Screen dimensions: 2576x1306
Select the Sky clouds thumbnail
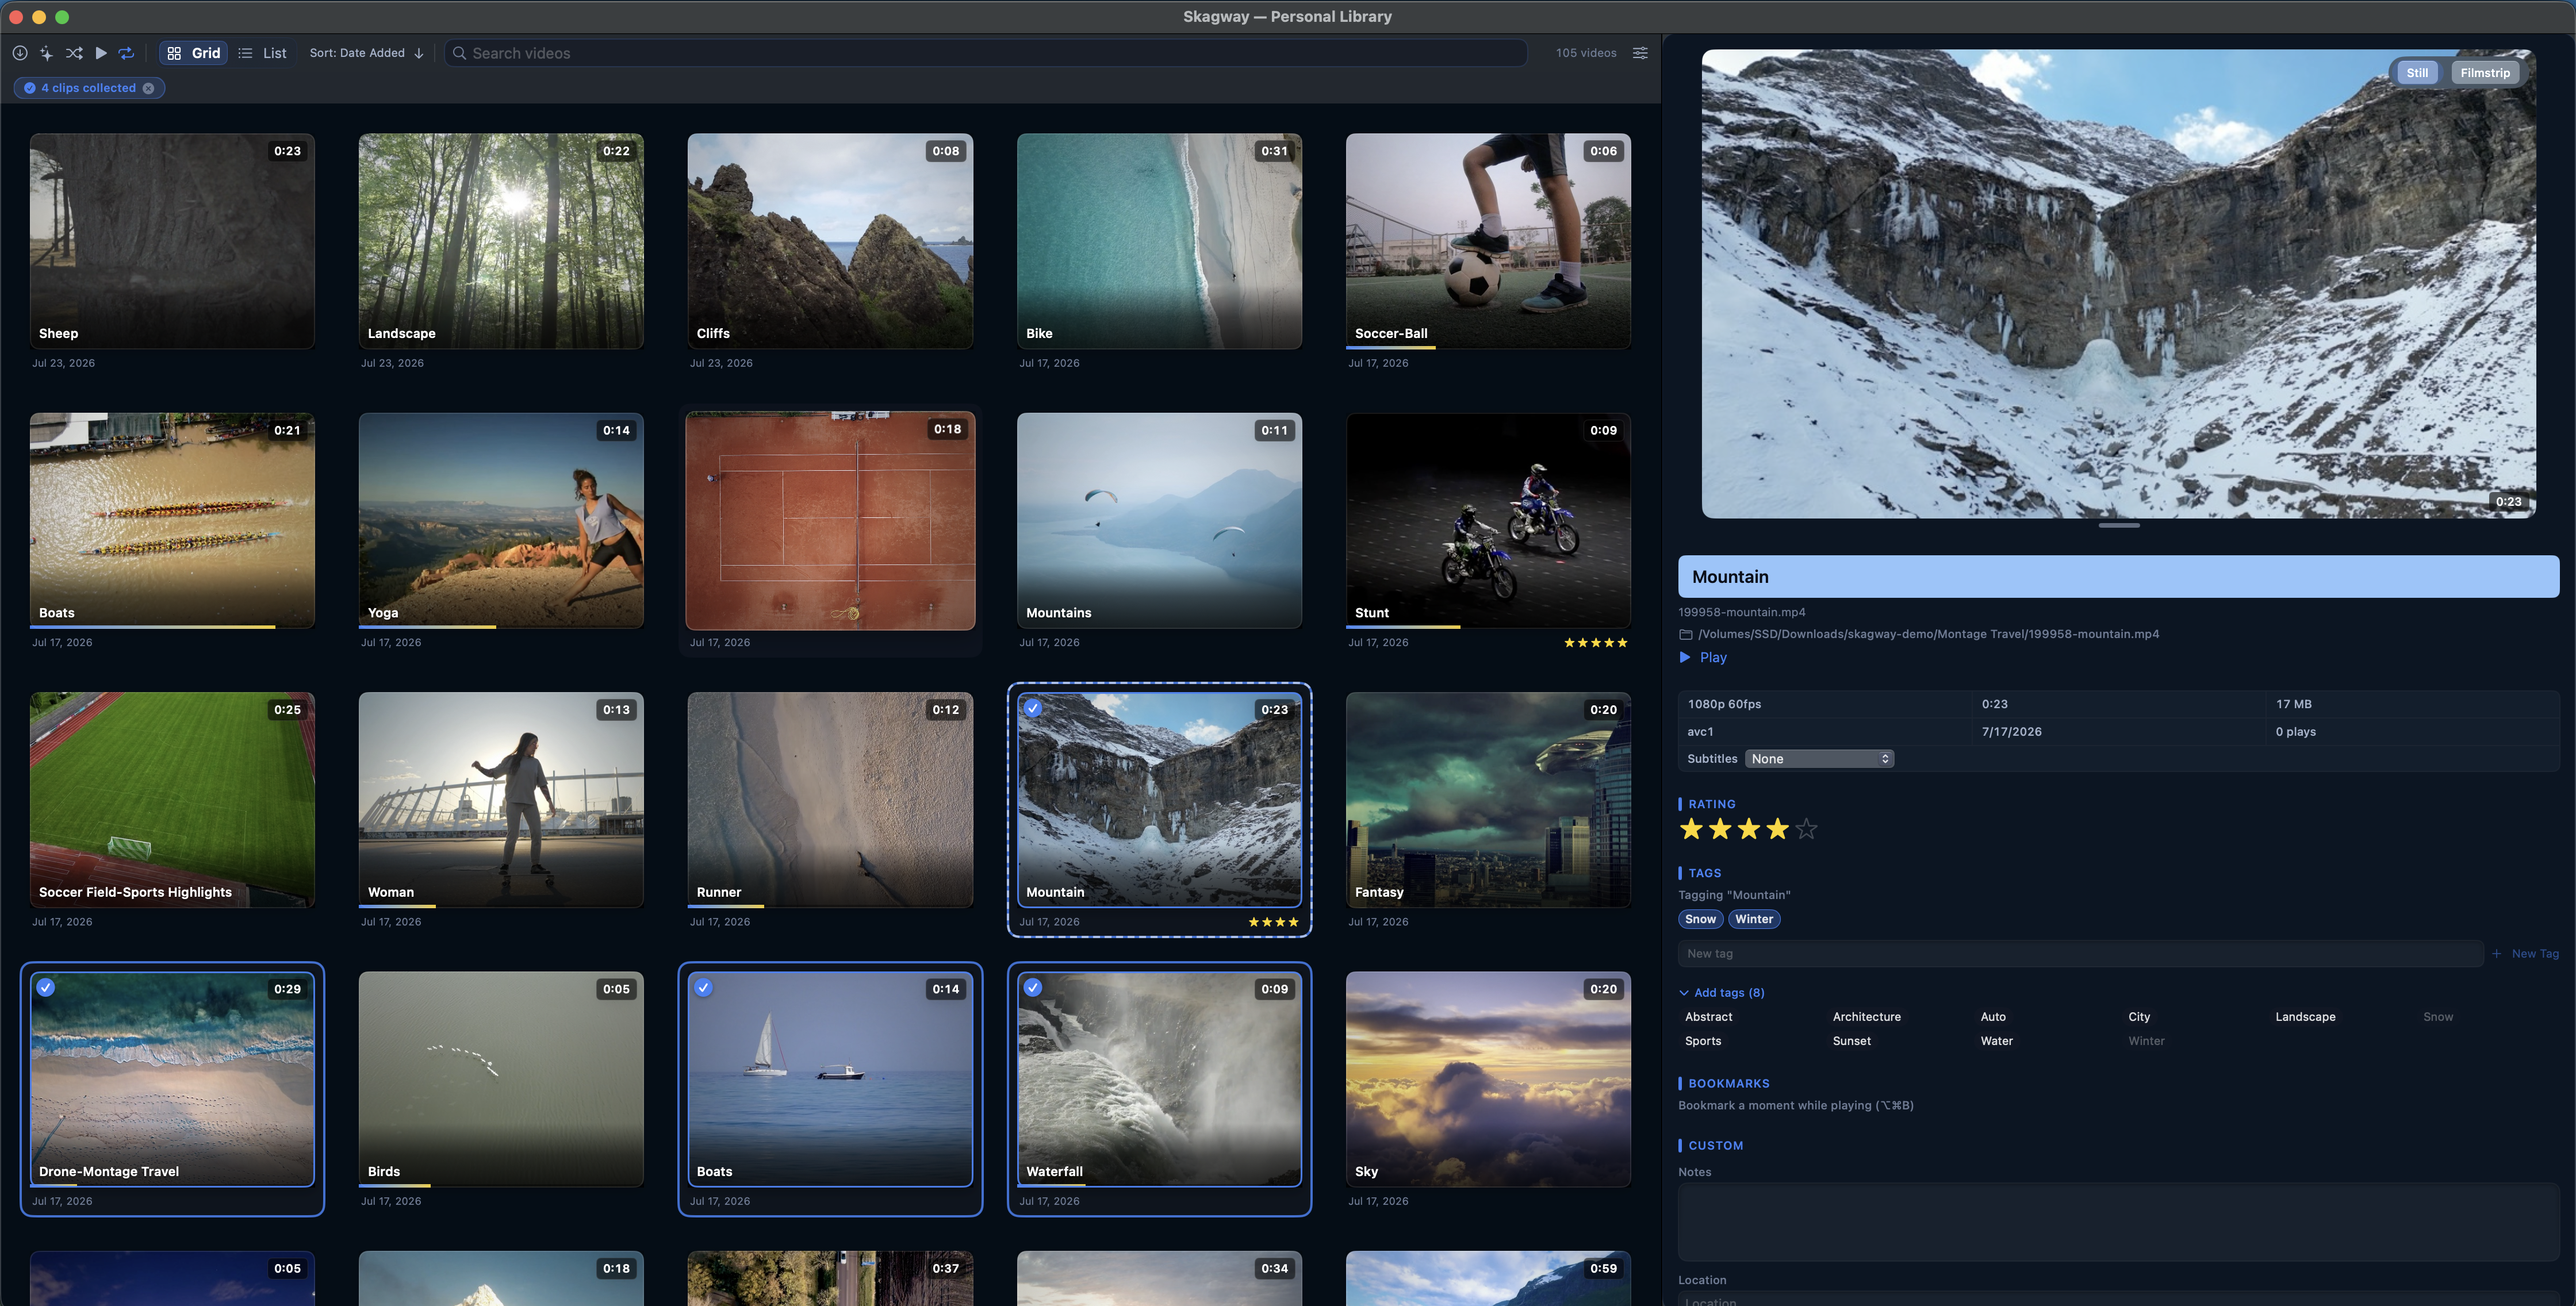pos(1488,1079)
